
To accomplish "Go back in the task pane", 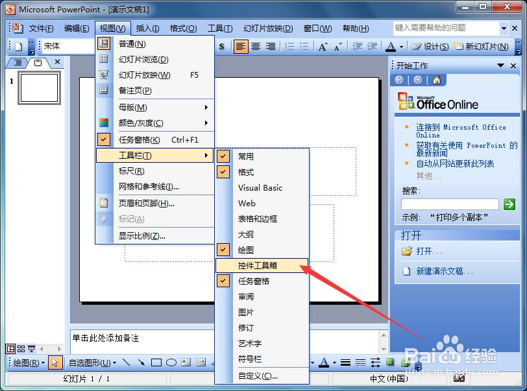I will (x=399, y=80).
